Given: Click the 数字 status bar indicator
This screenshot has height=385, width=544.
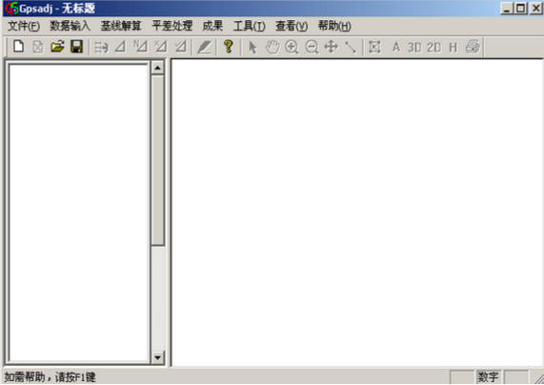Looking at the screenshot, I should pyautogui.click(x=488, y=376).
